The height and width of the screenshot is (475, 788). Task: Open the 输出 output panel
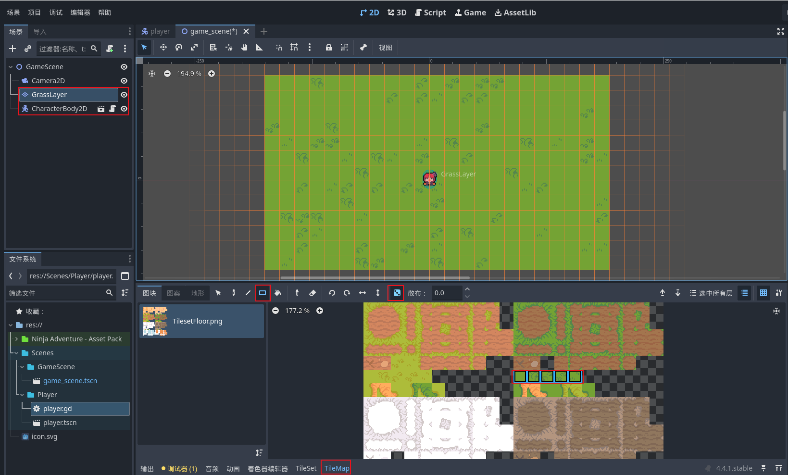pos(147,469)
